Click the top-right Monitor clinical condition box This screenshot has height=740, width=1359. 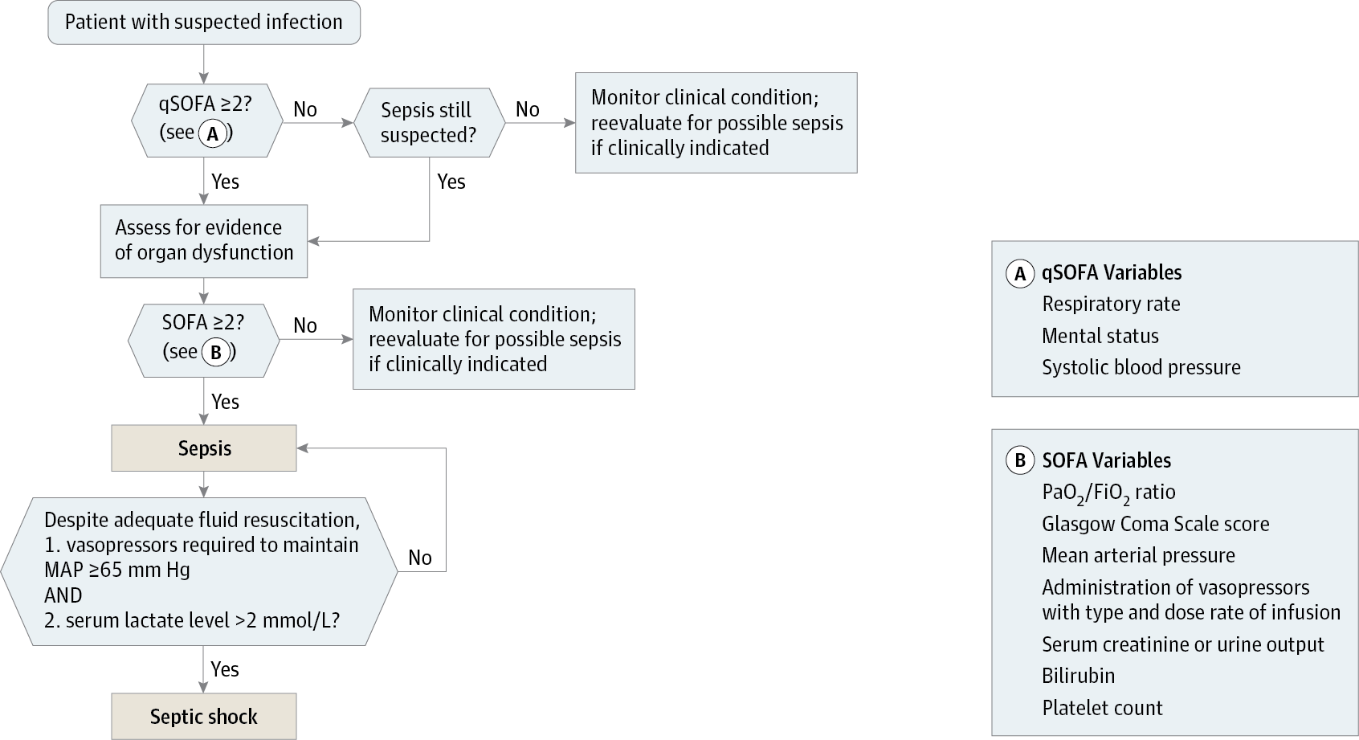716,122
